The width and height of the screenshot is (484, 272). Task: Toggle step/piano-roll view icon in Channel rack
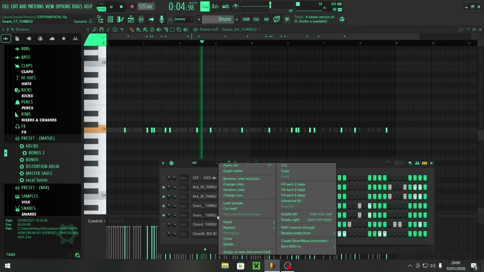point(424,163)
